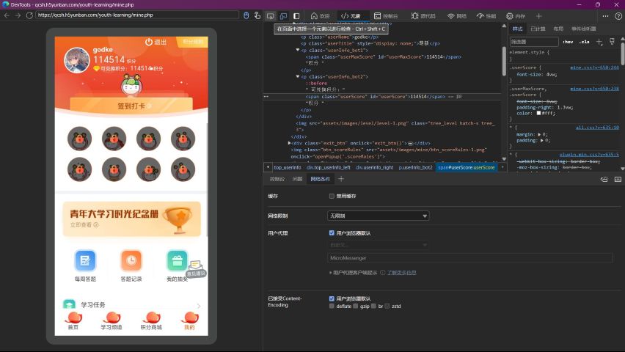Select the div.top_userInfo_left breadcrumb
This screenshot has width=625, height=352.
tap(329, 167)
